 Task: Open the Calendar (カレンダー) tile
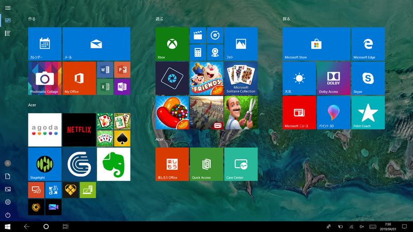[45, 44]
